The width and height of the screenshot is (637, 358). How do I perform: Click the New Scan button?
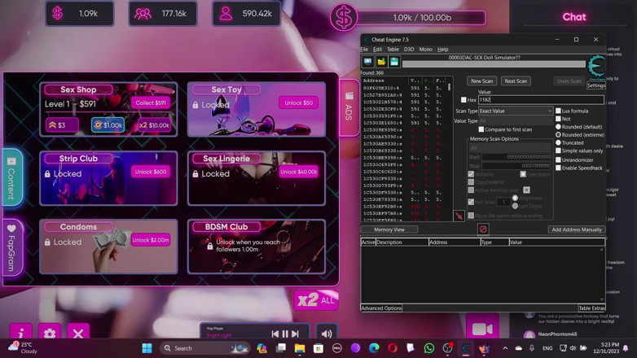point(481,81)
